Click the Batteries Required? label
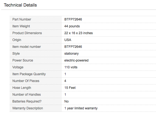Viewport: 156px width, 114px height. 27,101
